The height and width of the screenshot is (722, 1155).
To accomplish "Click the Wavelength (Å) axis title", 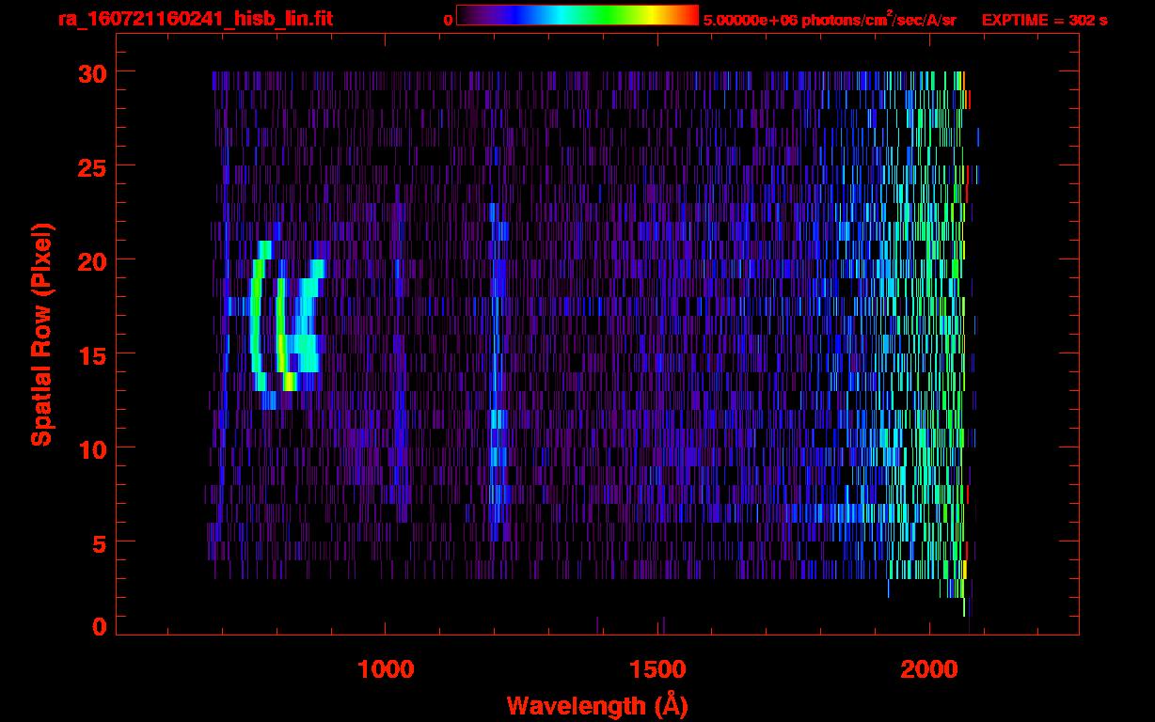I will (596, 705).
